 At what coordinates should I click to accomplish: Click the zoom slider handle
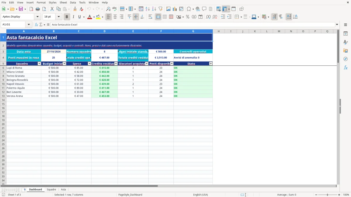coord(327,195)
